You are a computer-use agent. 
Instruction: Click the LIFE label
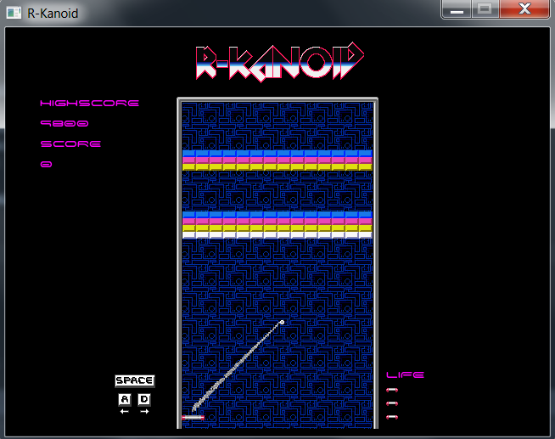coord(405,374)
